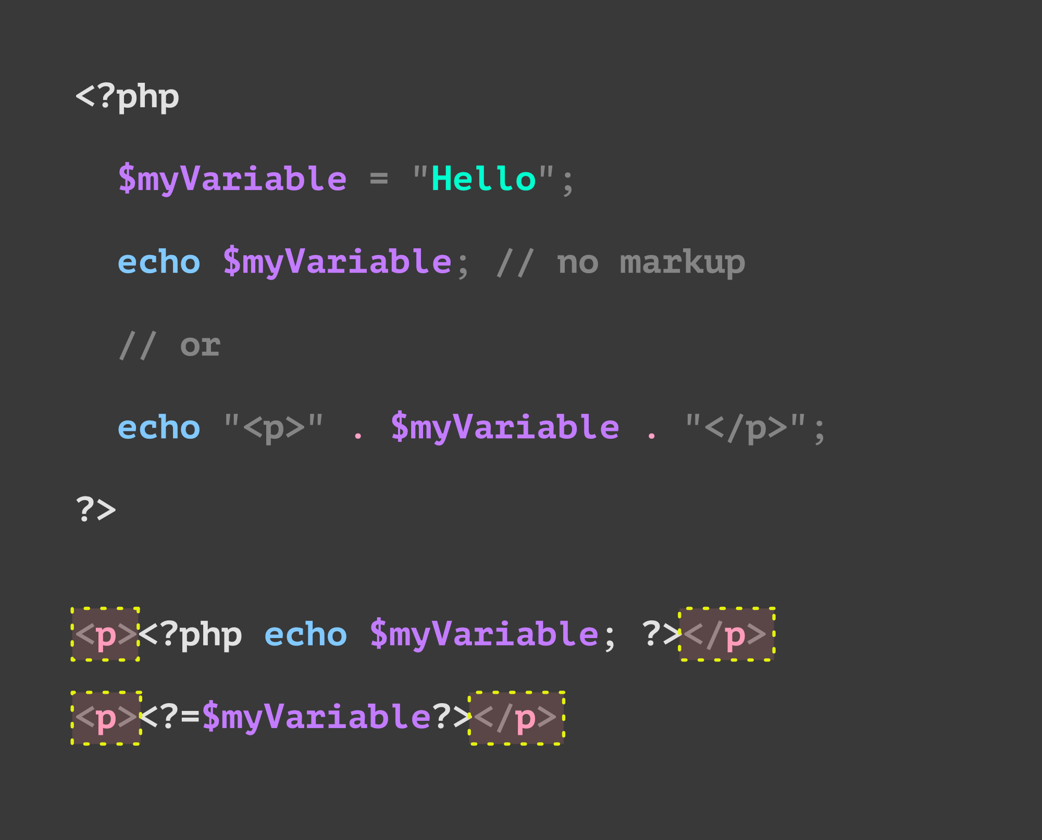Viewport: 1042px width, 840px height.
Task: Click the '// or' comment line
Action: pos(169,345)
